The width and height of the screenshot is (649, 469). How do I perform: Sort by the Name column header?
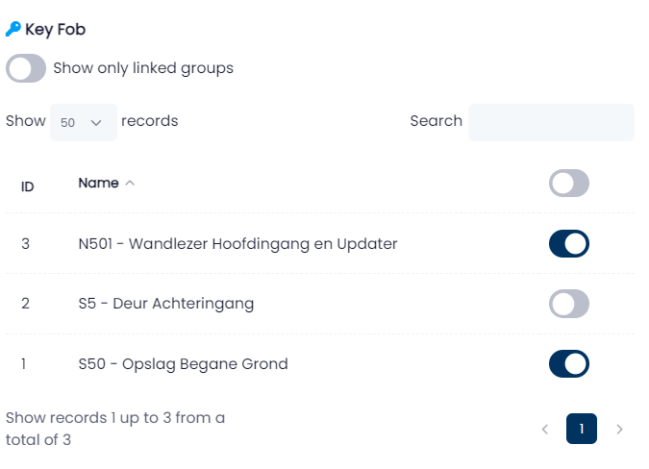click(98, 183)
